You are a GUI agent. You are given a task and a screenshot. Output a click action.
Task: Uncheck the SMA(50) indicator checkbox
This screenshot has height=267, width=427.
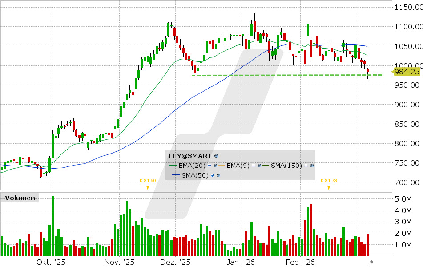[x=212, y=175]
